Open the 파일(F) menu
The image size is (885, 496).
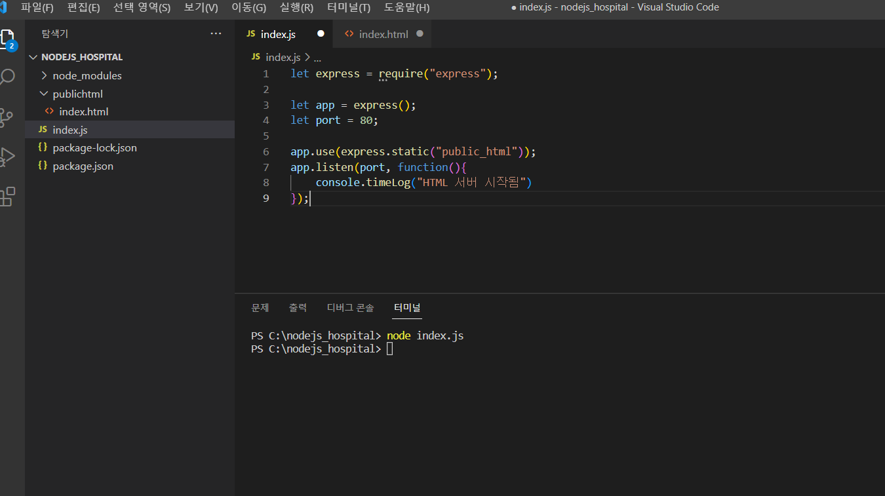pyautogui.click(x=37, y=8)
